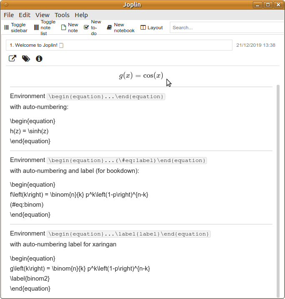Close the Joplin window
The height and width of the screenshot is (299, 285).
point(278,5)
